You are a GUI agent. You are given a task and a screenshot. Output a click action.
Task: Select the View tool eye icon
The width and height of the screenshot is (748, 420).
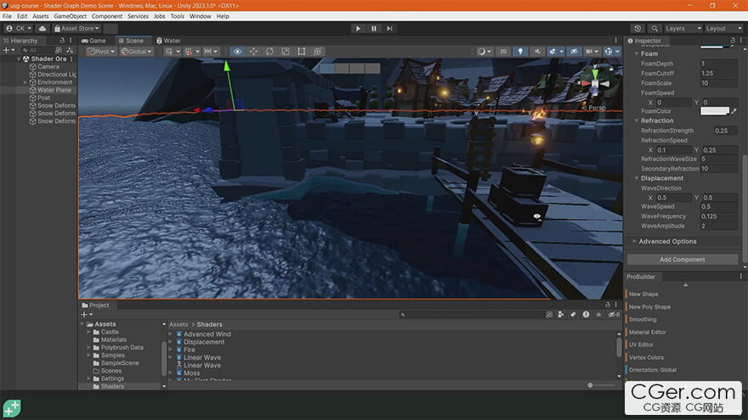tap(237, 52)
